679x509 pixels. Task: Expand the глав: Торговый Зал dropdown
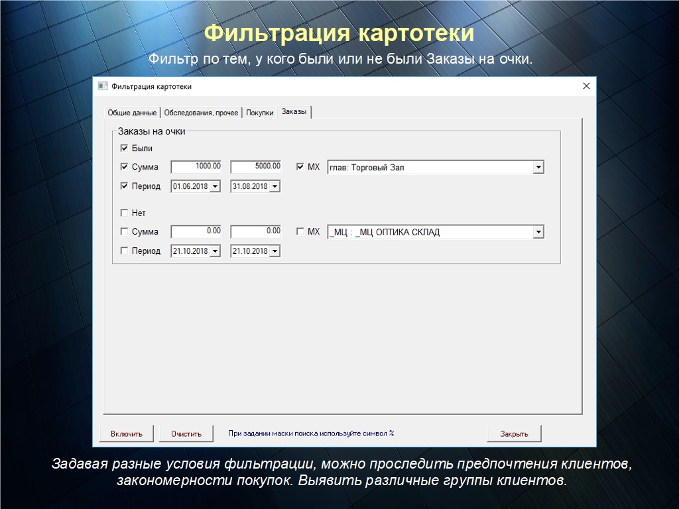[x=538, y=168]
